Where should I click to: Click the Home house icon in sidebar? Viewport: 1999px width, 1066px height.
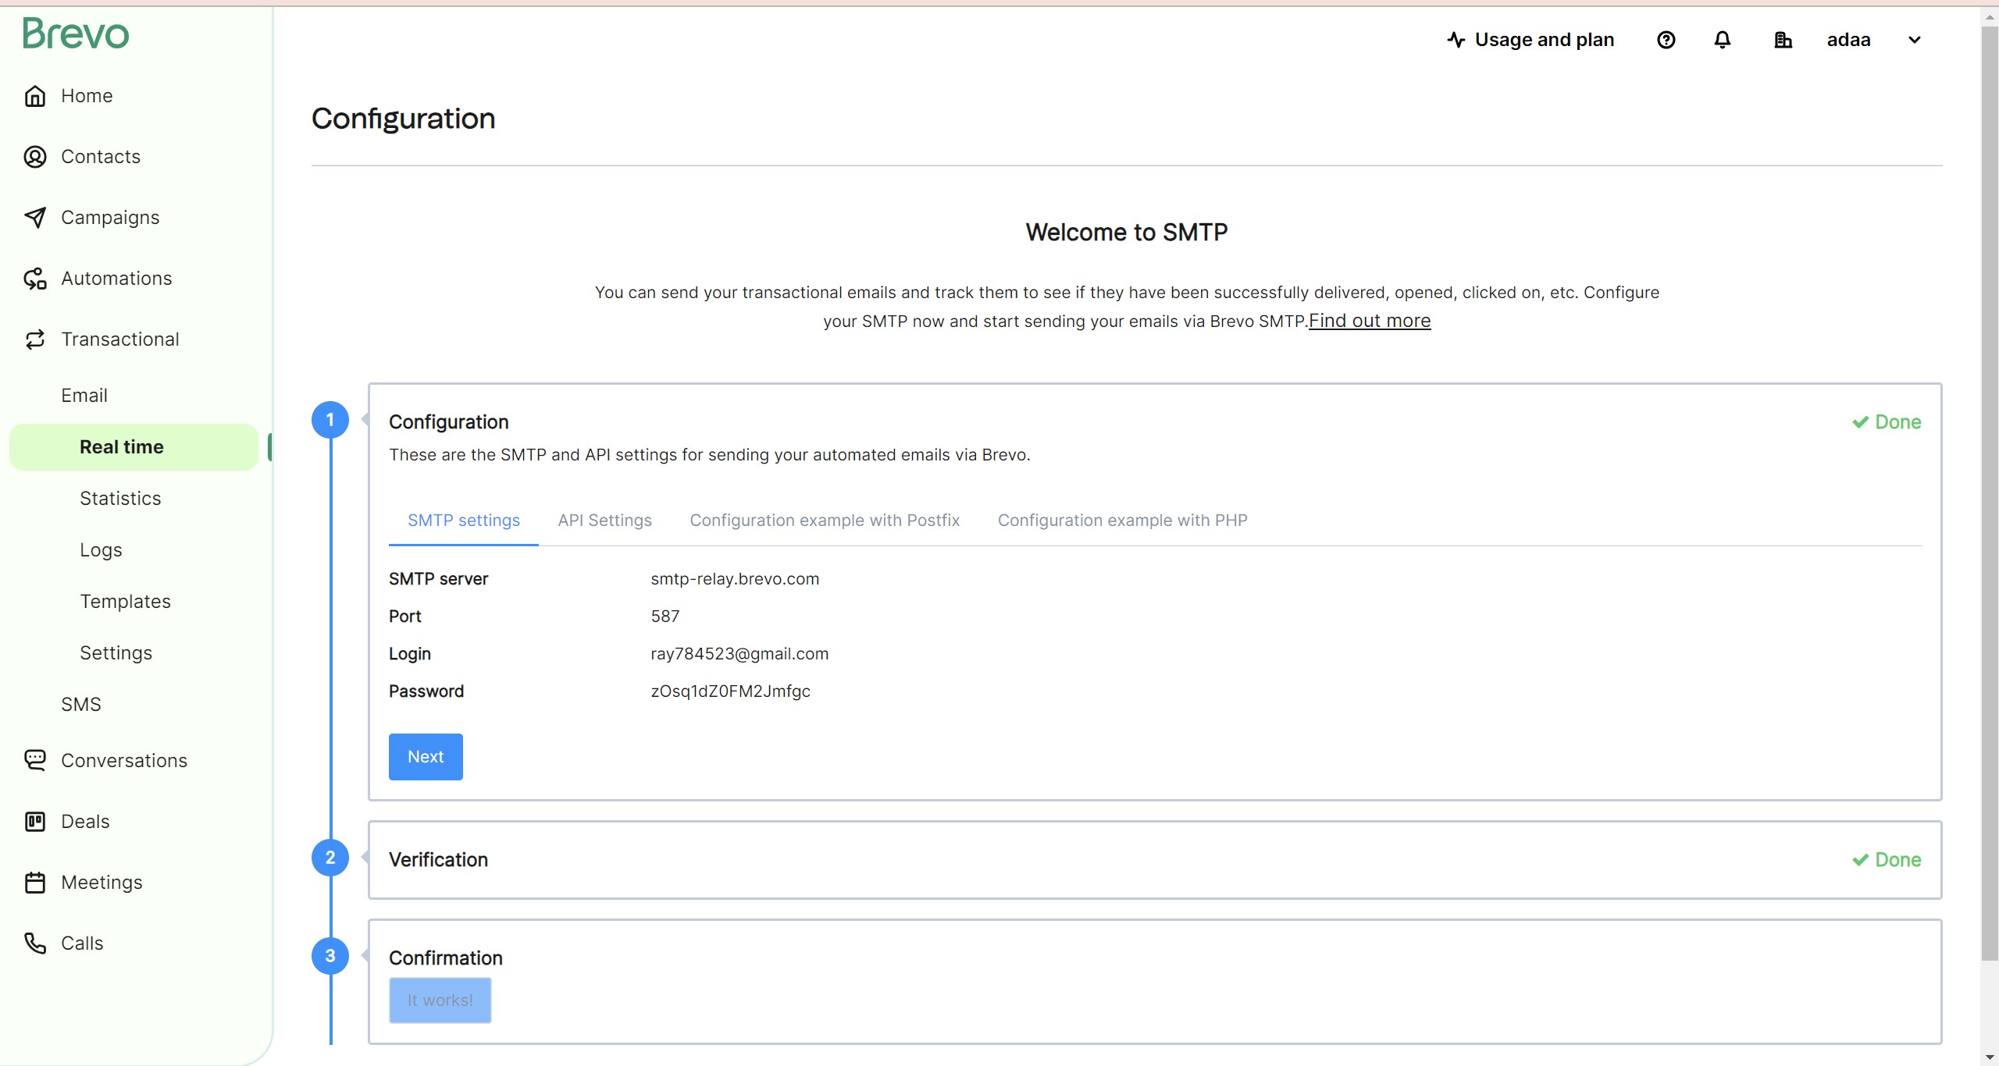35,96
